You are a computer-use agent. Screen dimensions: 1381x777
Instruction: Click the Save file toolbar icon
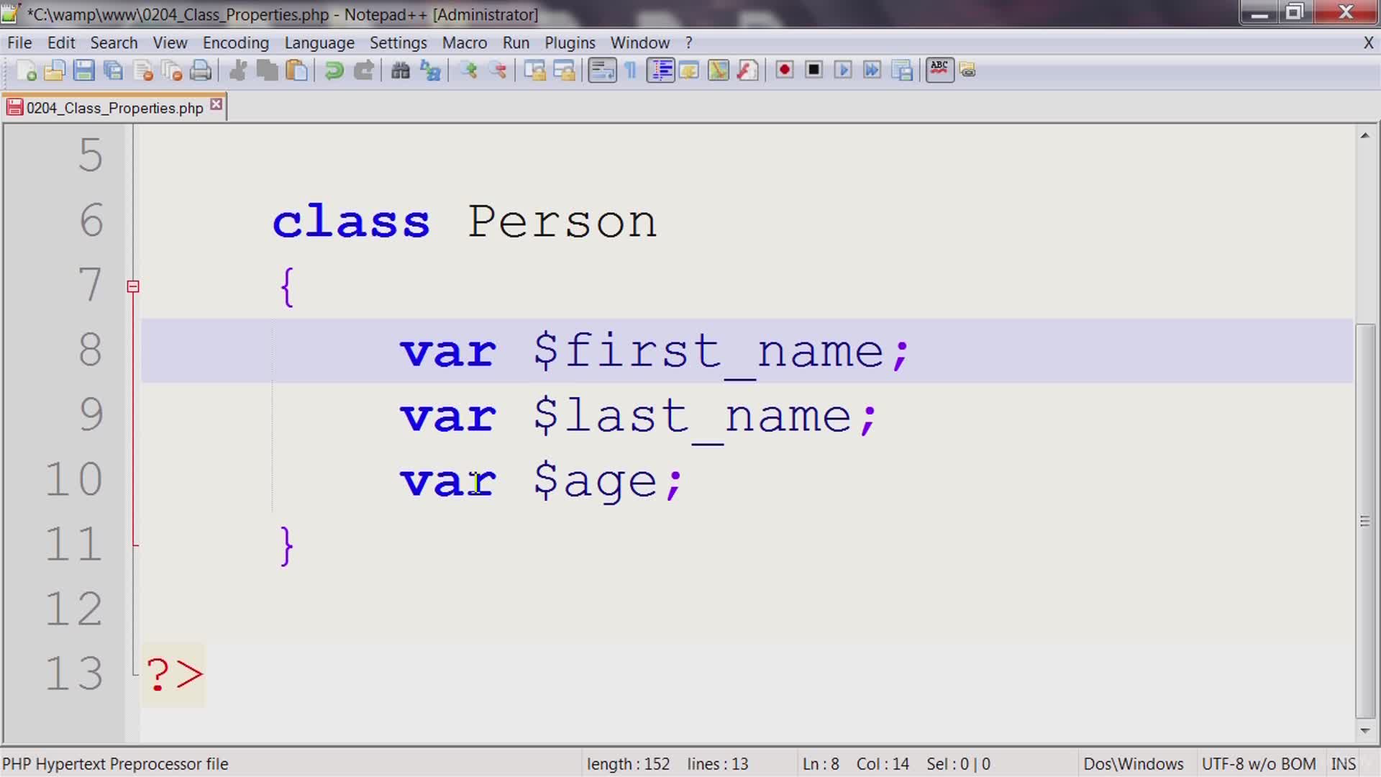tap(84, 70)
